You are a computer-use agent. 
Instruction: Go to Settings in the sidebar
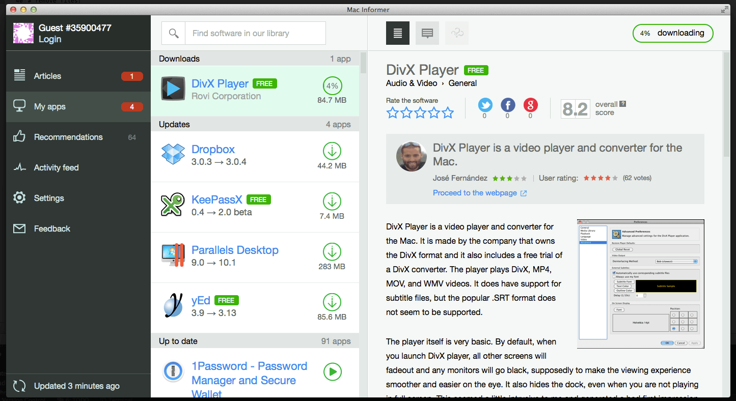click(x=49, y=198)
